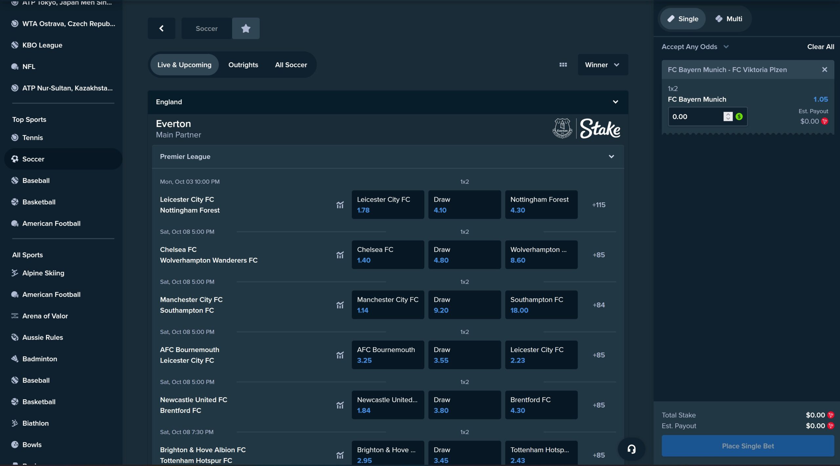840x466 pixels.
Task: Click the green dollar currency icon in the stake field
Action: 739,117
